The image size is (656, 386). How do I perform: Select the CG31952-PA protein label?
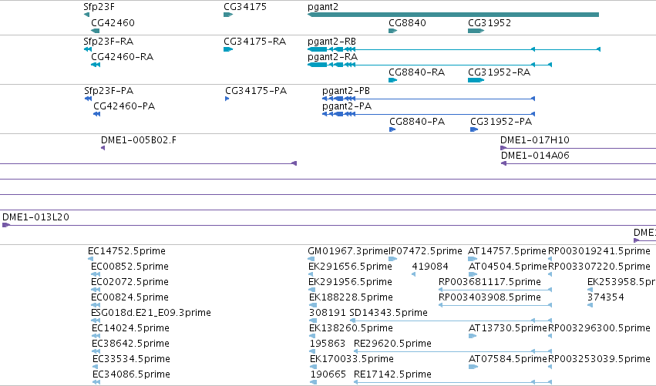coord(501,122)
